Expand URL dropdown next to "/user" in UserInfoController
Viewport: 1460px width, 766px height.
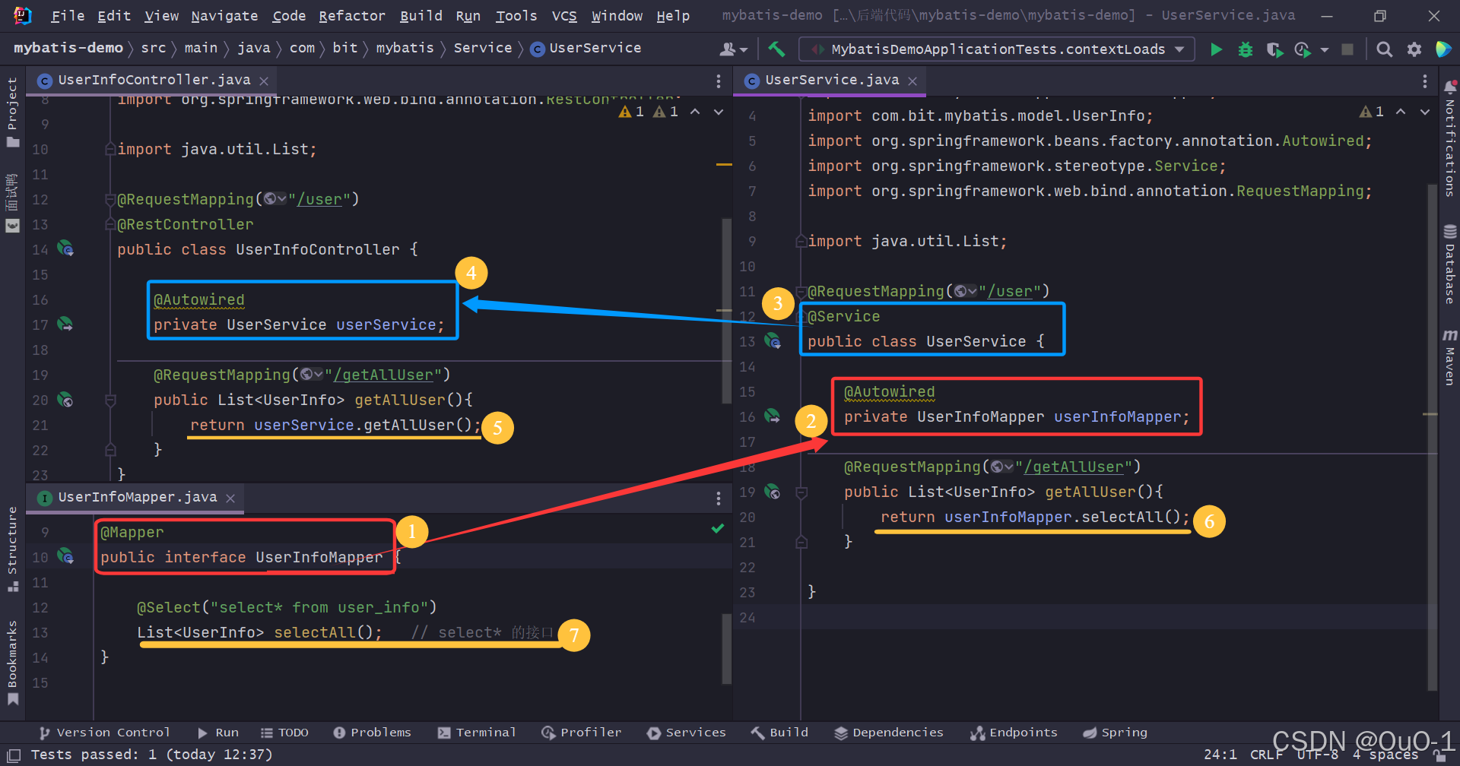tap(275, 199)
